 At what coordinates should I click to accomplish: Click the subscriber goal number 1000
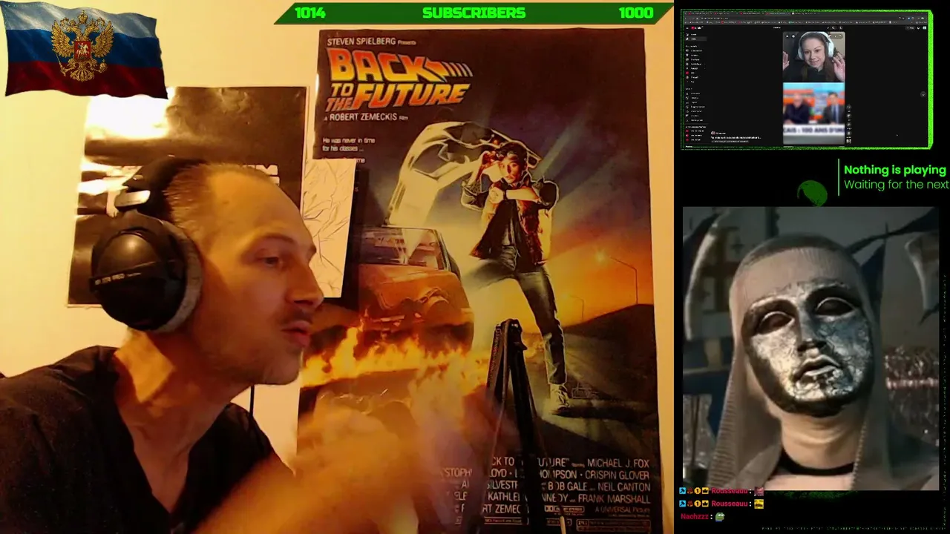(x=636, y=13)
